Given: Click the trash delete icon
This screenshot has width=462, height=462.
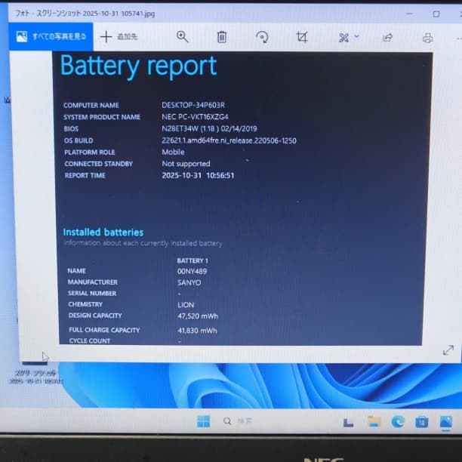Looking at the screenshot, I should coord(222,37).
